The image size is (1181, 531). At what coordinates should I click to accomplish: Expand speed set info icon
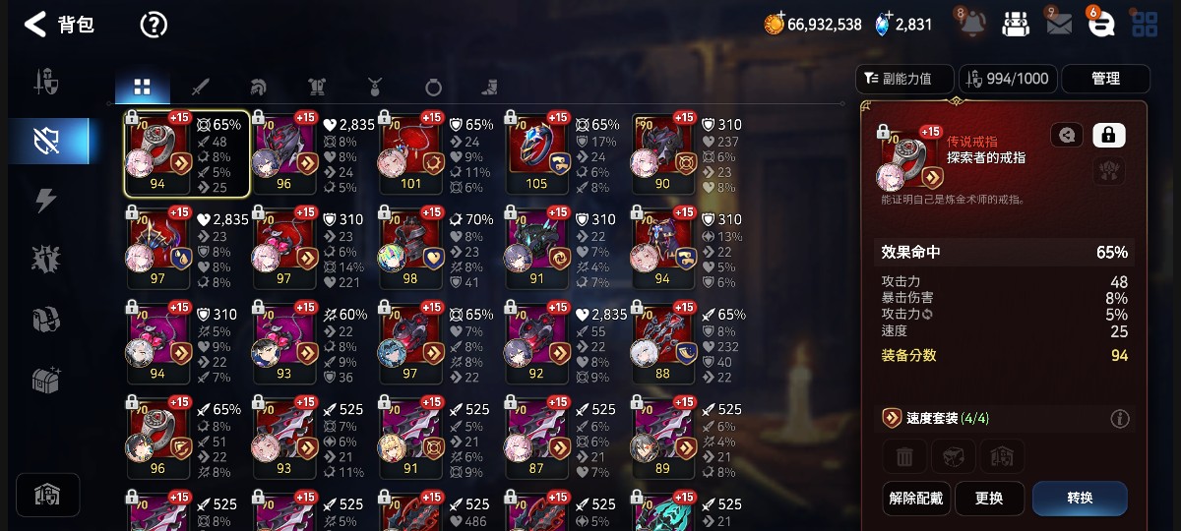click(1120, 419)
